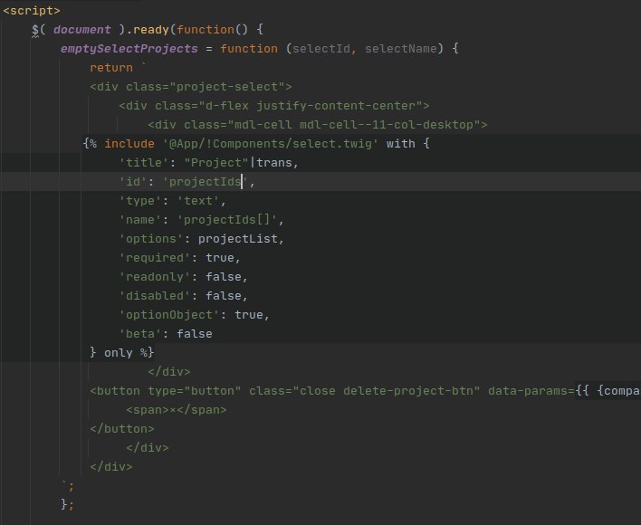Click the 'text' type value
Screen dimensions: 641x525
pos(198,201)
